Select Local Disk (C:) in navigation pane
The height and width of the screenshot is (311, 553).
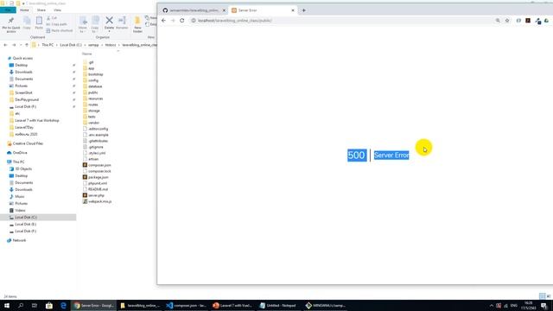26,217
